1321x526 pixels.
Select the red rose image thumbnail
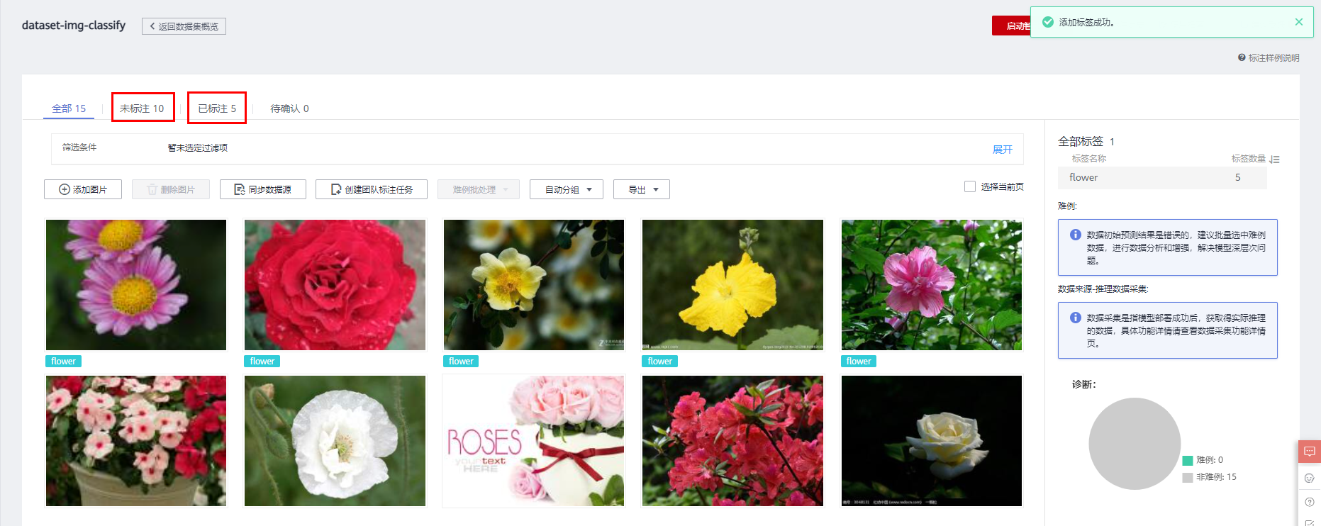(335, 285)
